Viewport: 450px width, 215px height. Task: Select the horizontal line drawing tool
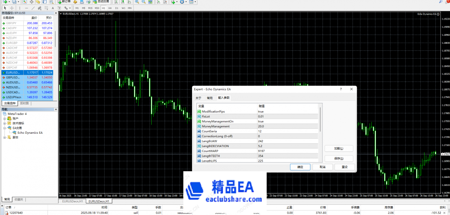coord(26,8)
